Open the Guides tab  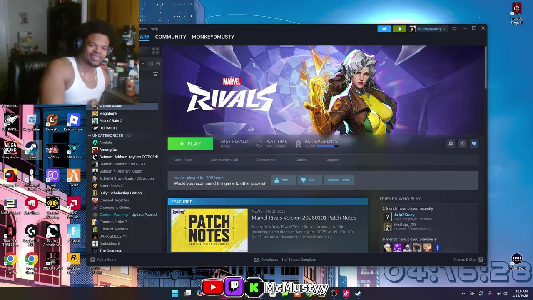(301, 160)
